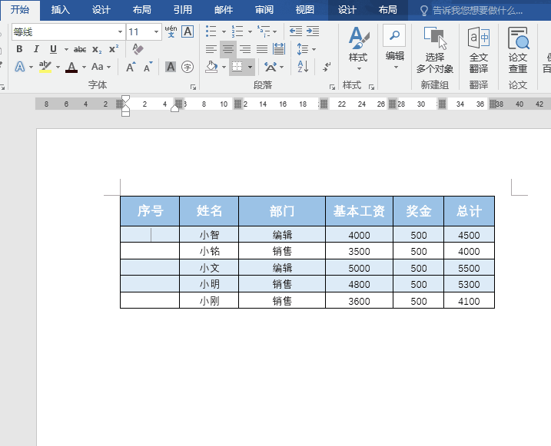The height and width of the screenshot is (446, 551).
Task: Apply yellow text highlight color
Action: pyautogui.click(x=45, y=67)
